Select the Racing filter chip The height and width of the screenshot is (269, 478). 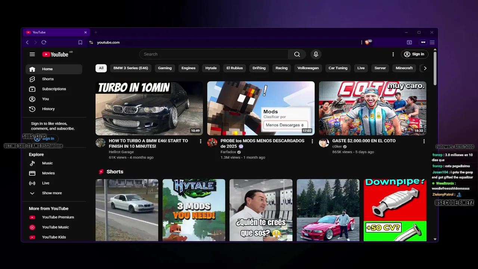click(282, 68)
